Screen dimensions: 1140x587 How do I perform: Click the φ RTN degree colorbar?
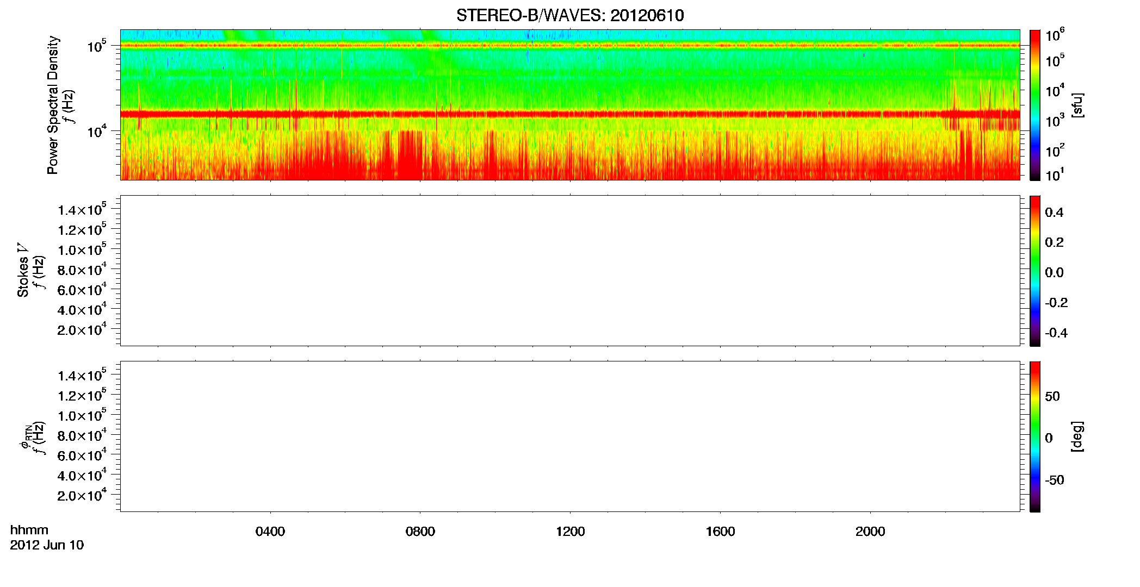pyautogui.click(x=1035, y=436)
